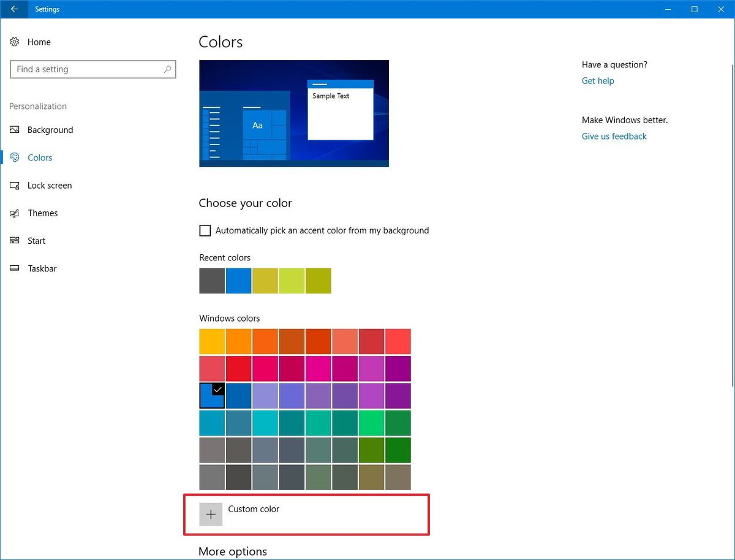
Task: Pick the mustard yellow recent color swatch
Action: (x=265, y=281)
